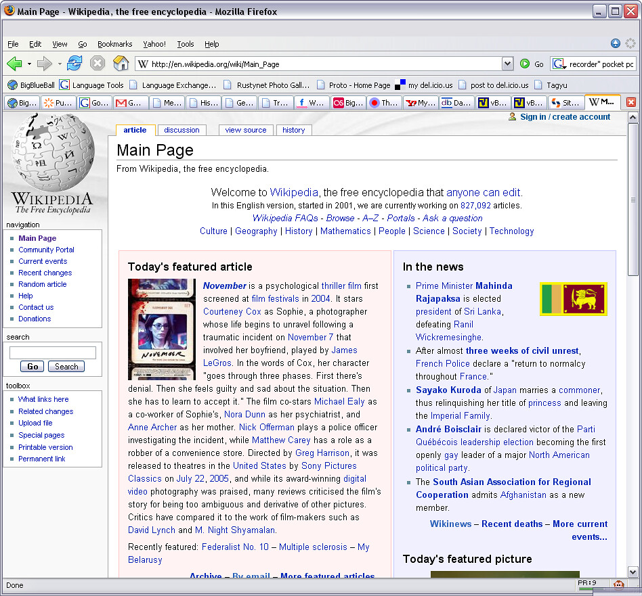Click the November movie poster thumbnail
642x596 pixels.
(161, 329)
